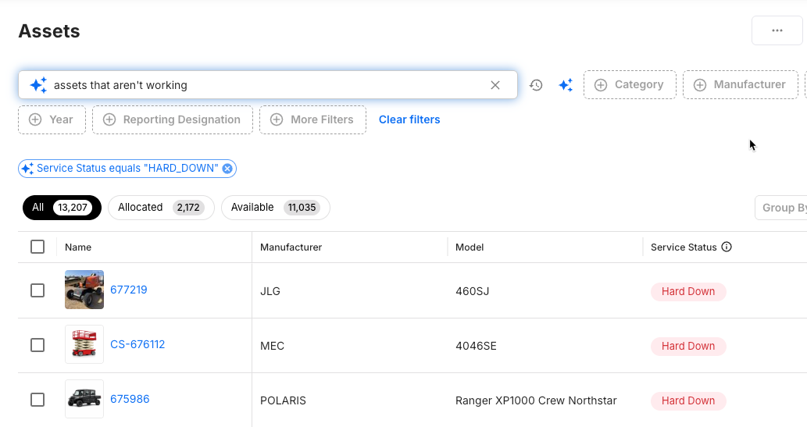
Task: Select the All 13,207 tab
Action: [x=62, y=208]
